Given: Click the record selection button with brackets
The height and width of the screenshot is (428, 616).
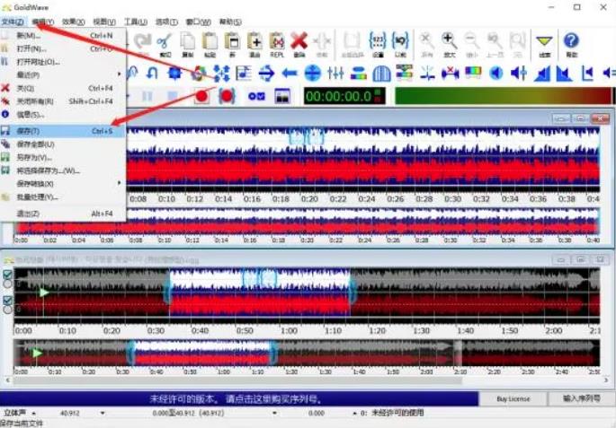Looking at the screenshot, I should [227, 96].
